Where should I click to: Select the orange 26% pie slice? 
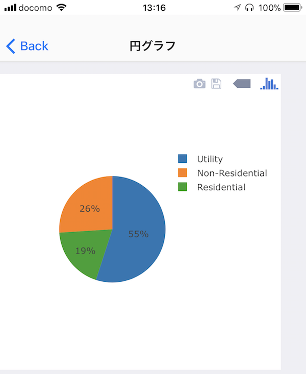[x=89, y=208]
